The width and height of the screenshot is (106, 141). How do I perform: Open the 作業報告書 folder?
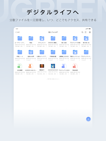click(53, 52)
